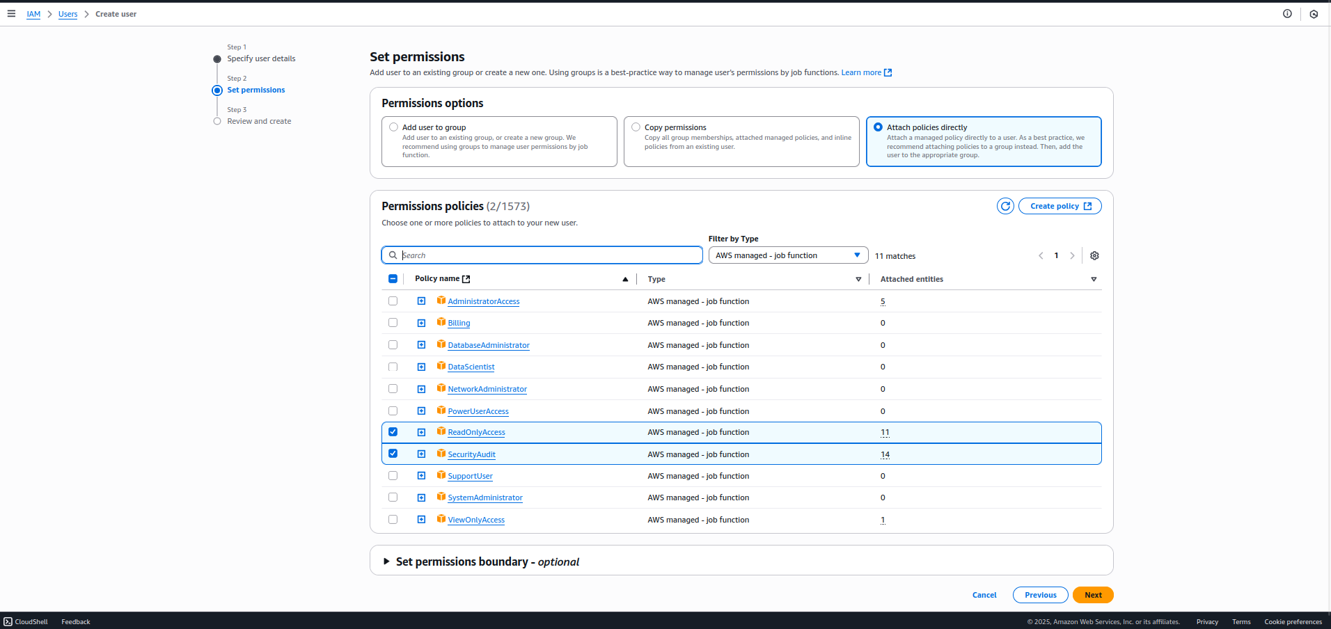Go to next page of policies
Image resolution: width=1331 pixels, height=629 pixels.
(1072, 256)
